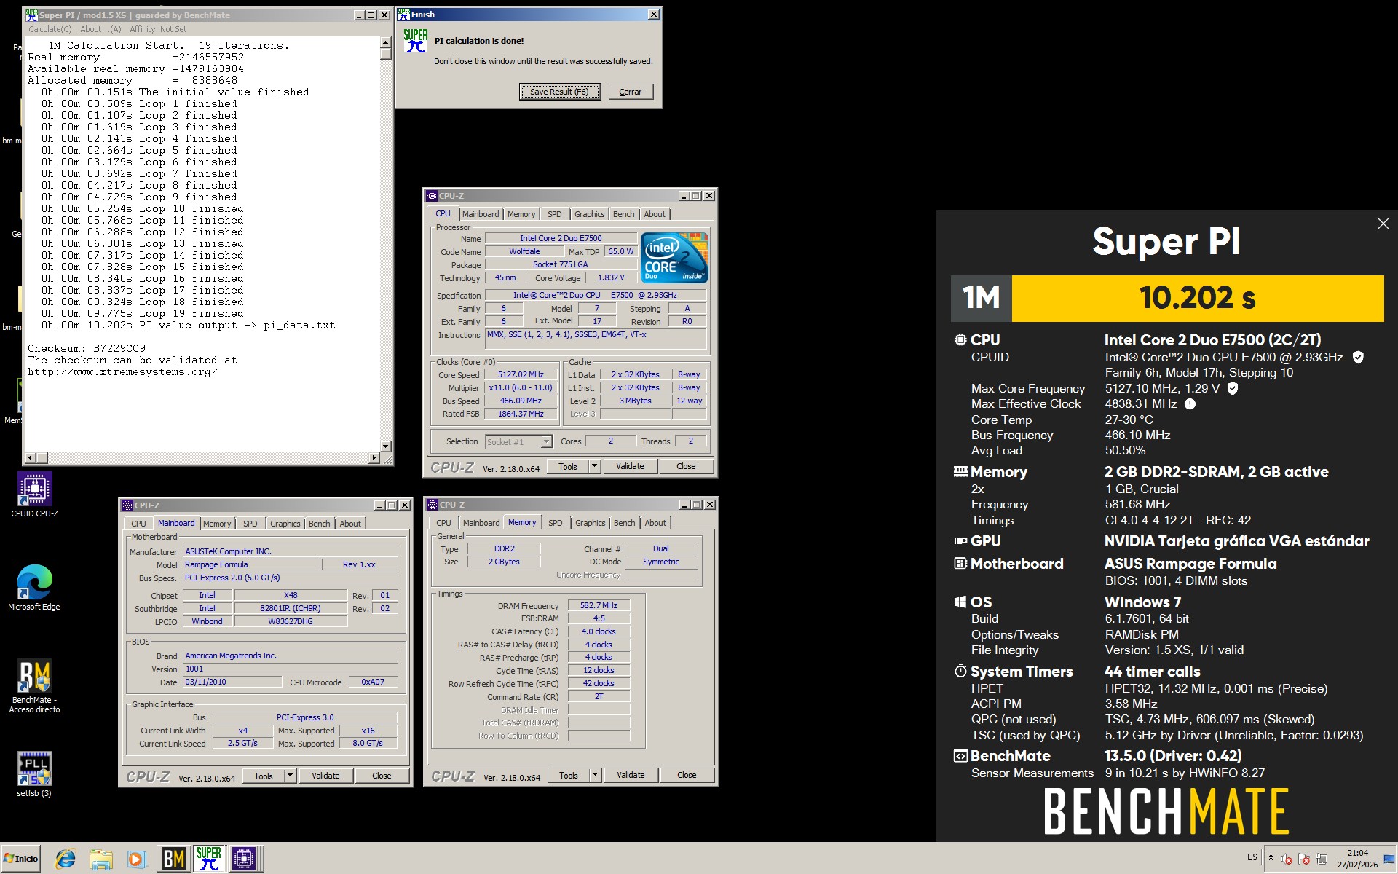Open the Microsoft Edge desktop icon

34,583
